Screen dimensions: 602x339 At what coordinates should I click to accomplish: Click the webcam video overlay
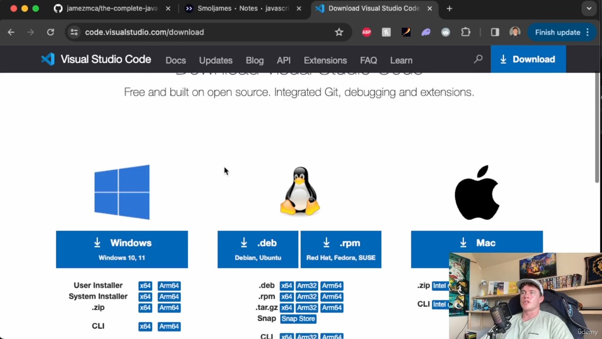pyautogui.click(x=525, y=296)
